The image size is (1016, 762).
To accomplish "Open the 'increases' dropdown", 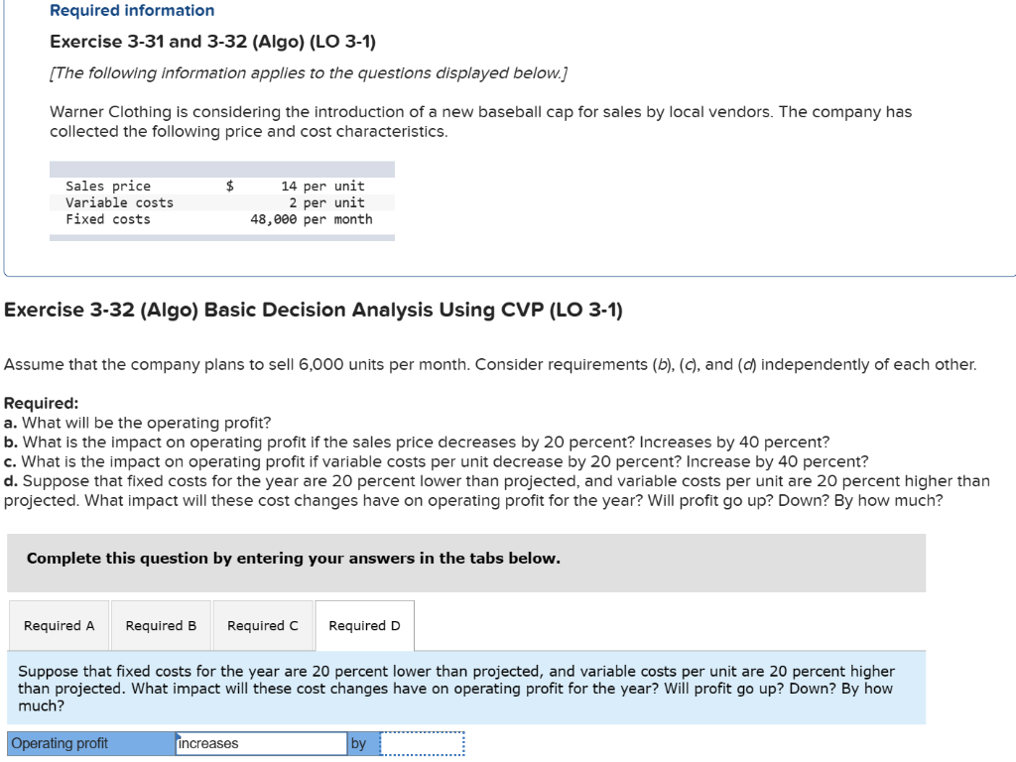I will [x=260, y=742].
